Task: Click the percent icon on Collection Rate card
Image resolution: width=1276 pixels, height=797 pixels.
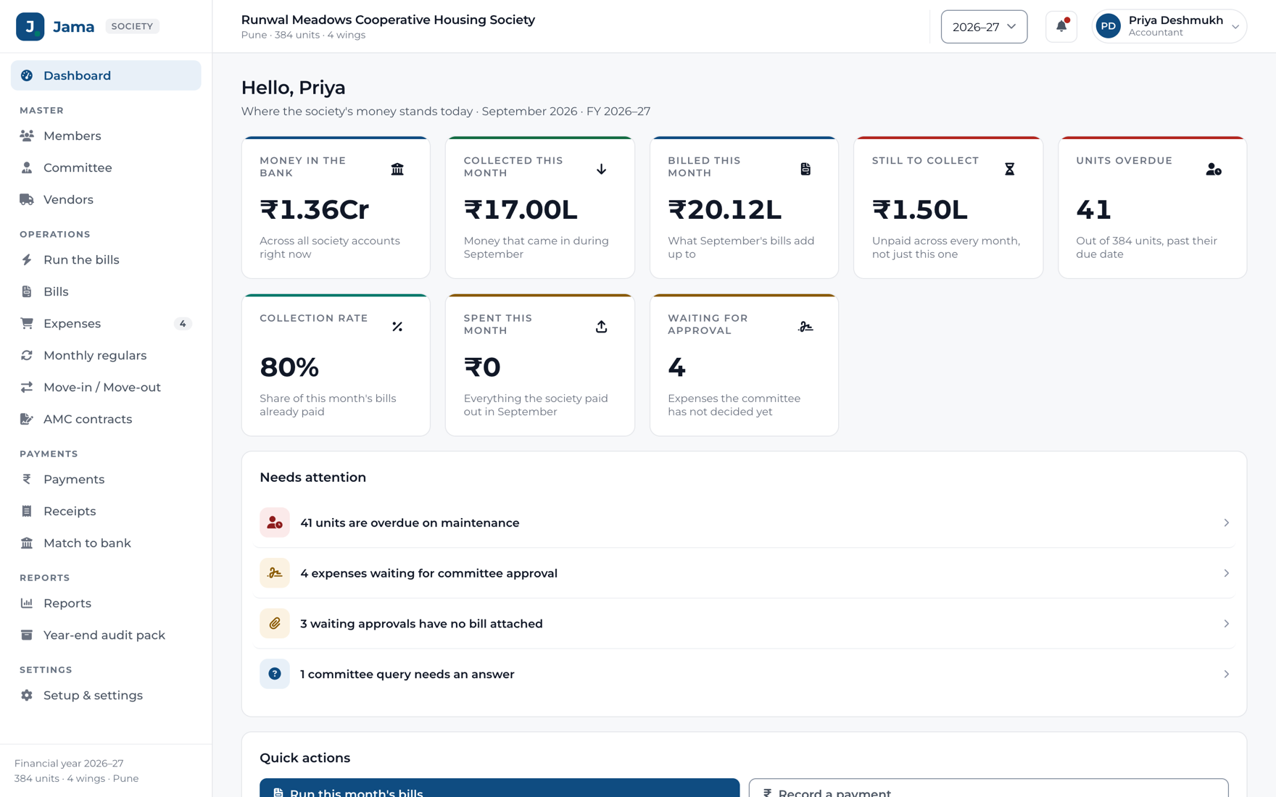Action: pos(397,327)
